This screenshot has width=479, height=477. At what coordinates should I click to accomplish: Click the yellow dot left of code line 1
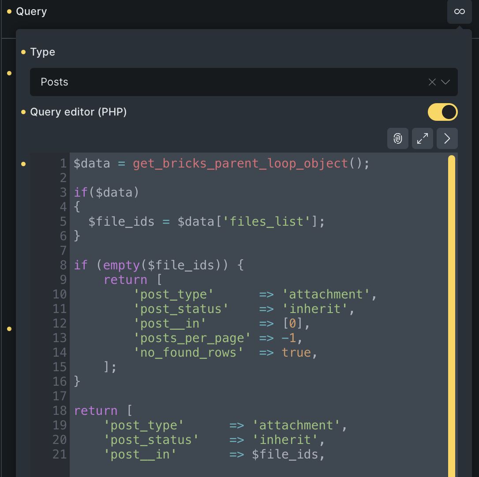coord(23,164)
